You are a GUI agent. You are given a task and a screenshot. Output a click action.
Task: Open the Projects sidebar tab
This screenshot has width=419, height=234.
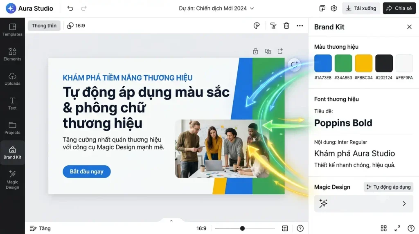point(12,128)
